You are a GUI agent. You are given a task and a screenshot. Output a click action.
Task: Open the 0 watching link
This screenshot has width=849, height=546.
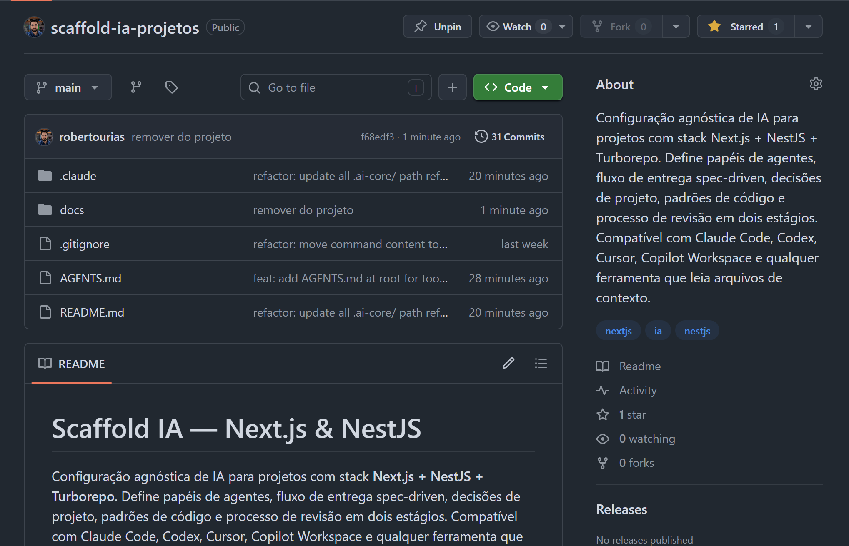point(647,439)
